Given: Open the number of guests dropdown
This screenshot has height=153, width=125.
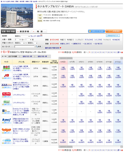Looking at the screenshot, I should pos(18,39).
